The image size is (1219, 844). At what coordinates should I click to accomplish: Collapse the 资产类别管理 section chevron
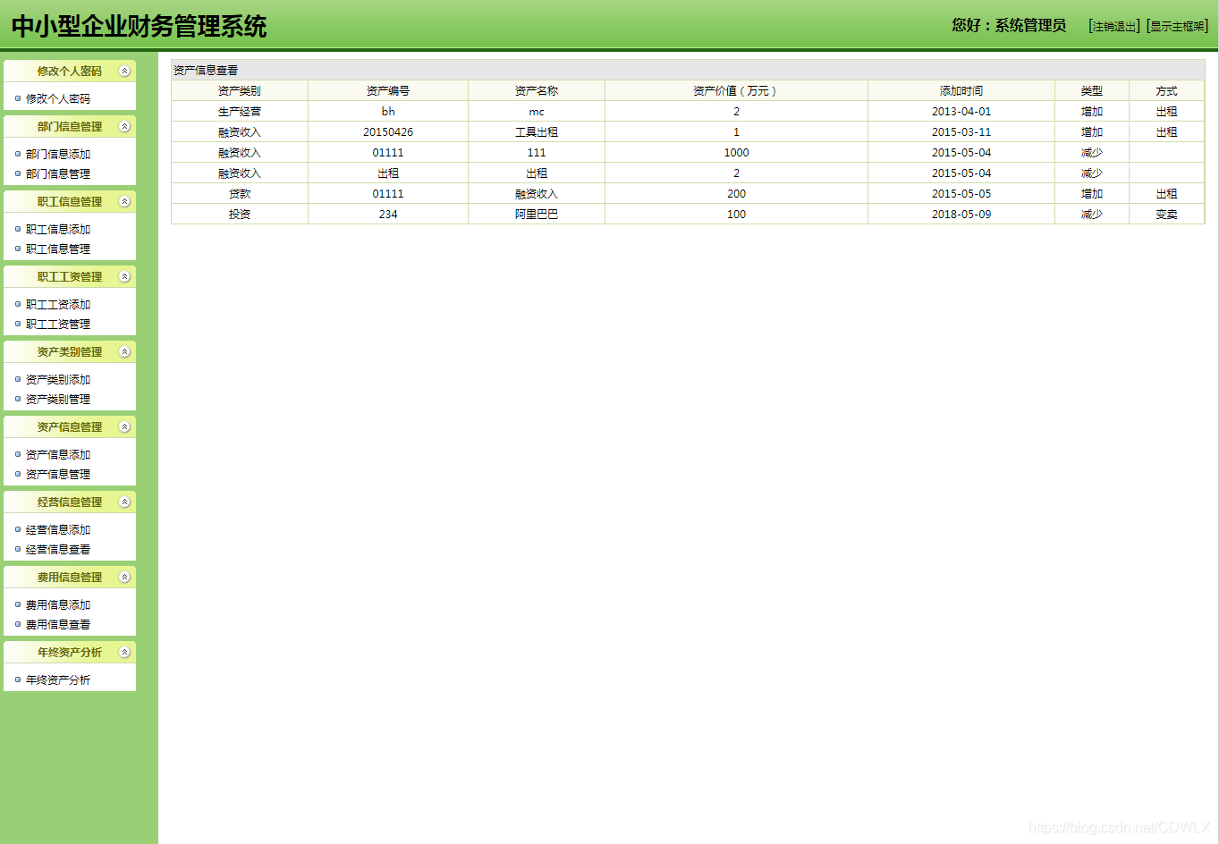pyautogui.click(x=125, y=352)
